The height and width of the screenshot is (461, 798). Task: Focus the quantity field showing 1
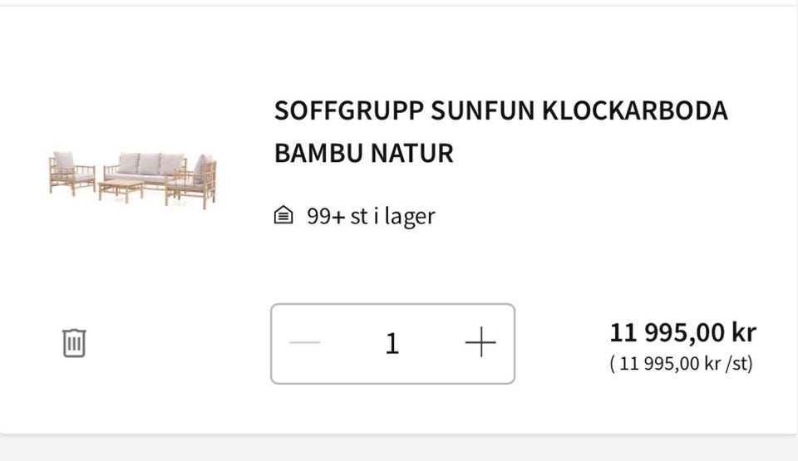pos(392,343)
